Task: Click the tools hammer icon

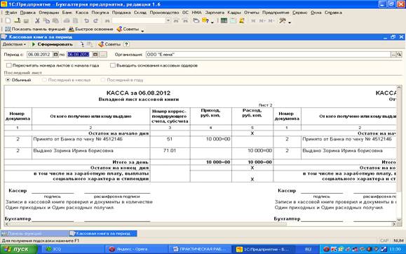Action: [283, 21]
